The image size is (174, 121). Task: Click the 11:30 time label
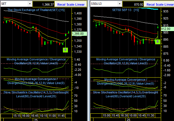coord(151,115)
